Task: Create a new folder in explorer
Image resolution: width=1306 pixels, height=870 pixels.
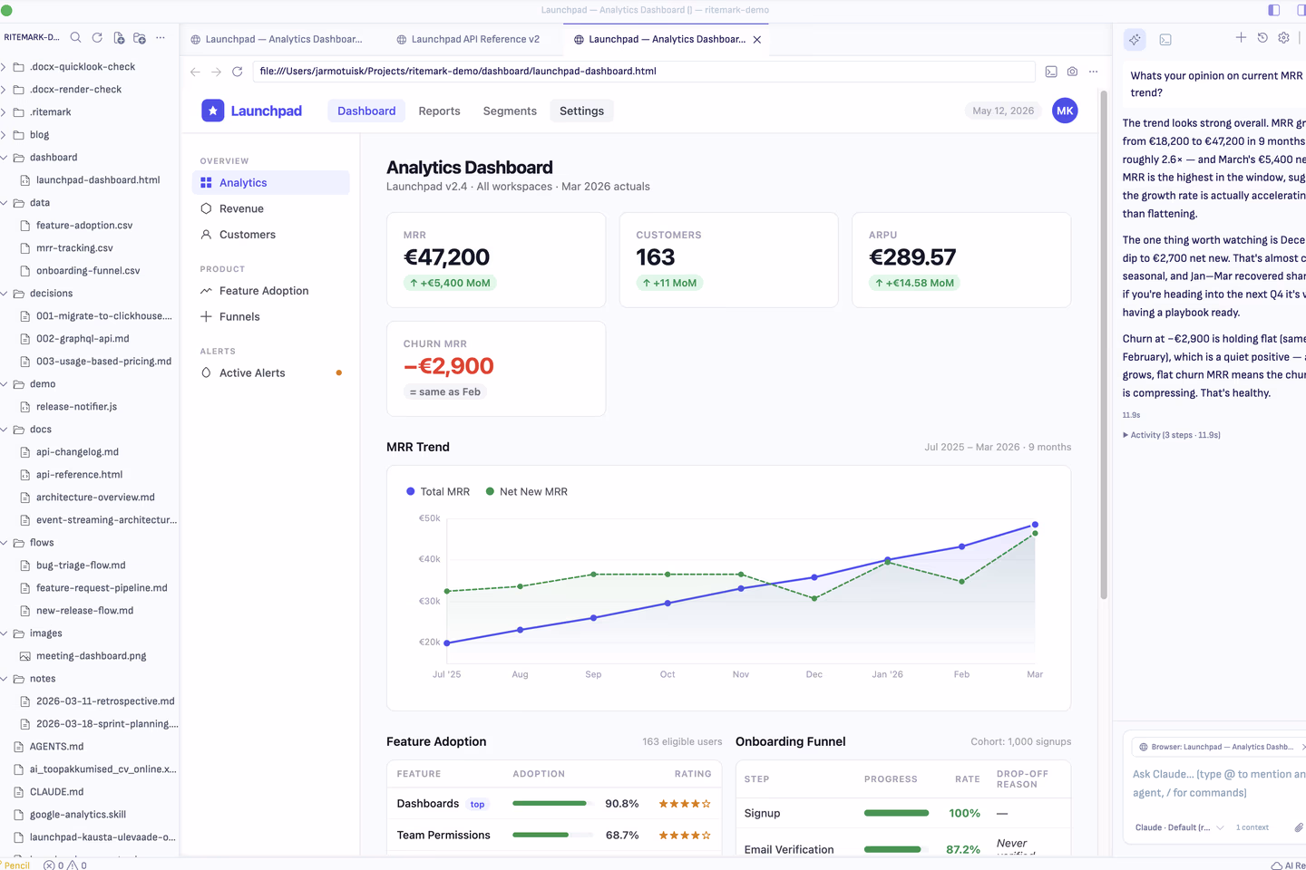Action: [x=140, y=38]
